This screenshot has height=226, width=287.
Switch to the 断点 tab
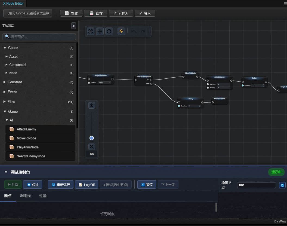(x=8, y=196)
